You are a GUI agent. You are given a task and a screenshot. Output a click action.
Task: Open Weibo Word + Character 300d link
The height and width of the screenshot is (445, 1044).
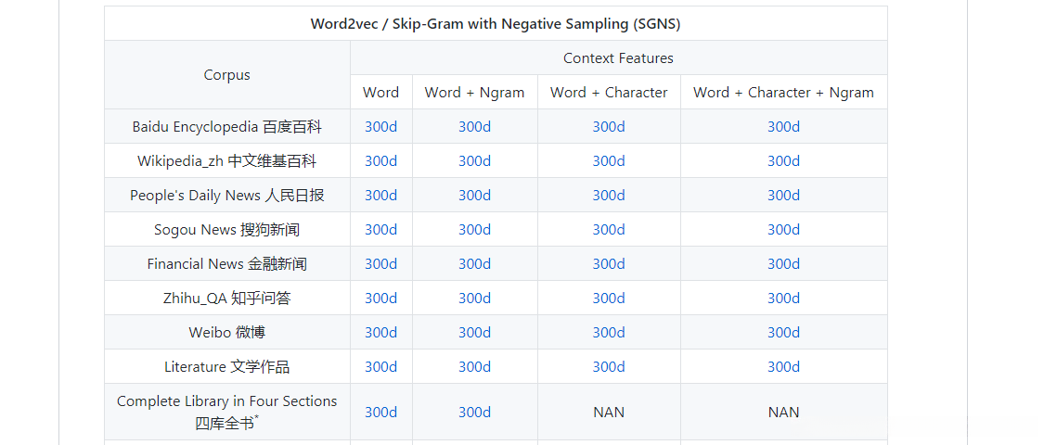(x=609, y=332)
